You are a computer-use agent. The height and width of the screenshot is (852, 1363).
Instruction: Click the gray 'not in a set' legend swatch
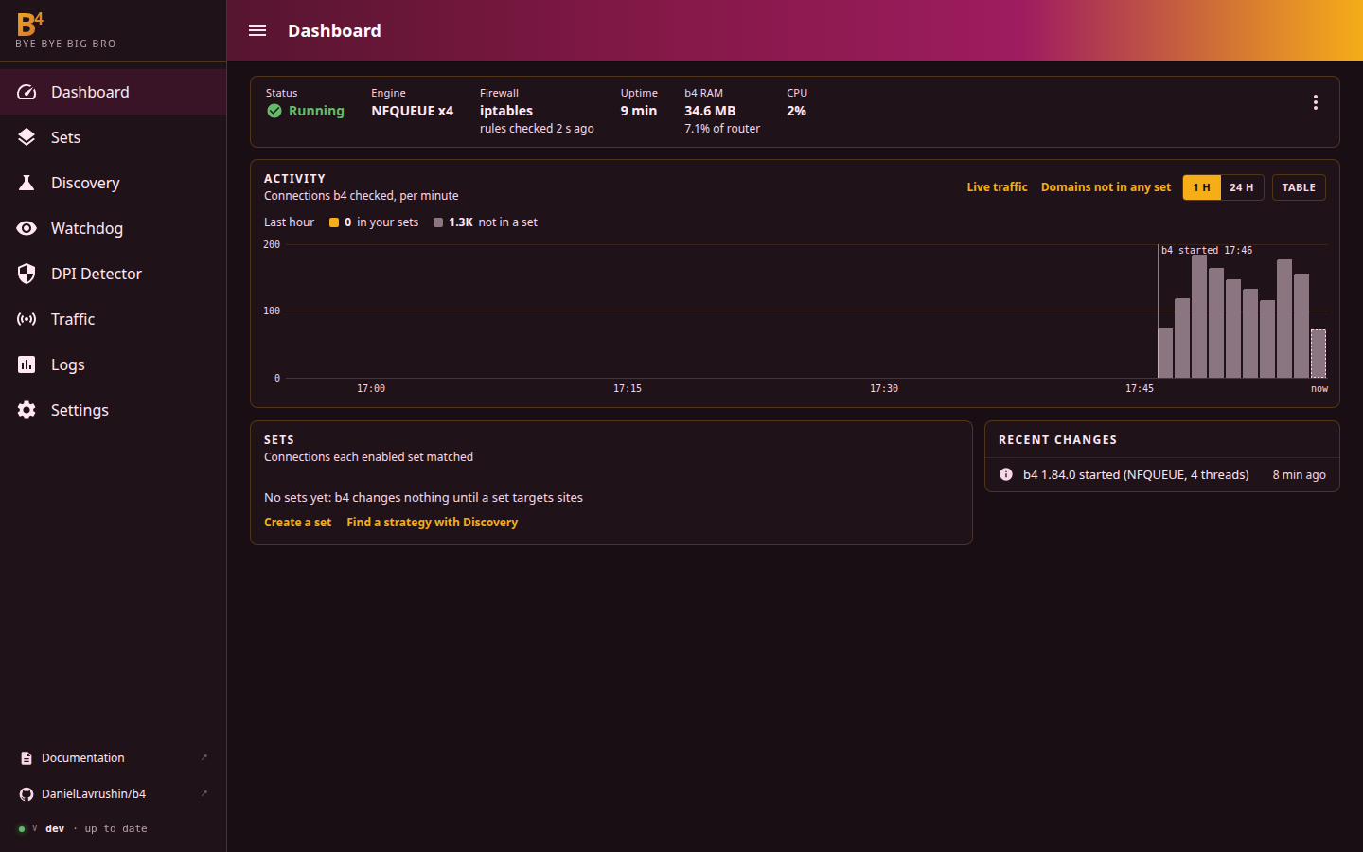[x=438, y=222]
